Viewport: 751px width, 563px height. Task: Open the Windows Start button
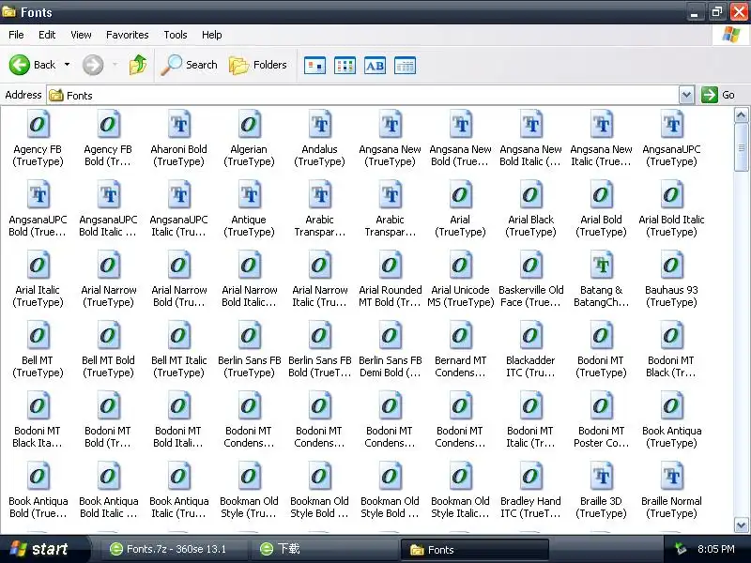pos(44,549)
